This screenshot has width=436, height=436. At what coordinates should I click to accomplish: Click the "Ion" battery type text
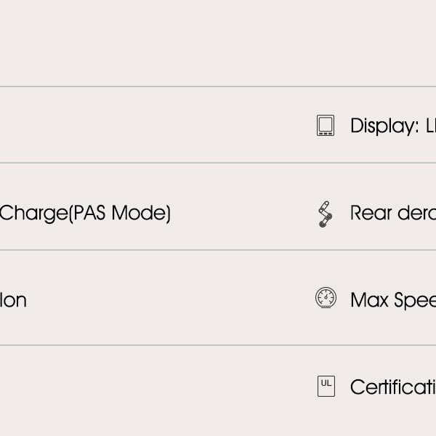coord(13,299)
